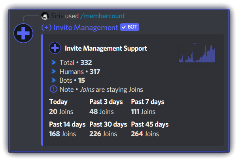Click the blue embed accent color bar

click(42, 90)
